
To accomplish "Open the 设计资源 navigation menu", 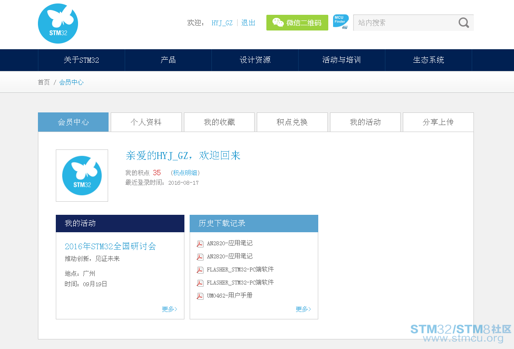I will coord(255,60).
